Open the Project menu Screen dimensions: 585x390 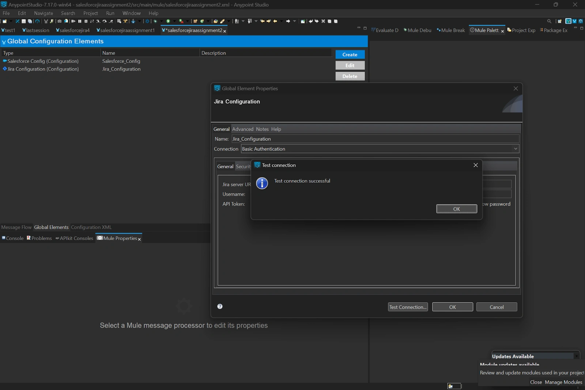coord(90,13)
